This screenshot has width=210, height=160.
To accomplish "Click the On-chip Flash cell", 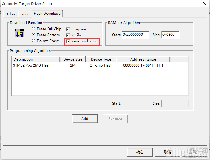I will click(x=101, y=65).
